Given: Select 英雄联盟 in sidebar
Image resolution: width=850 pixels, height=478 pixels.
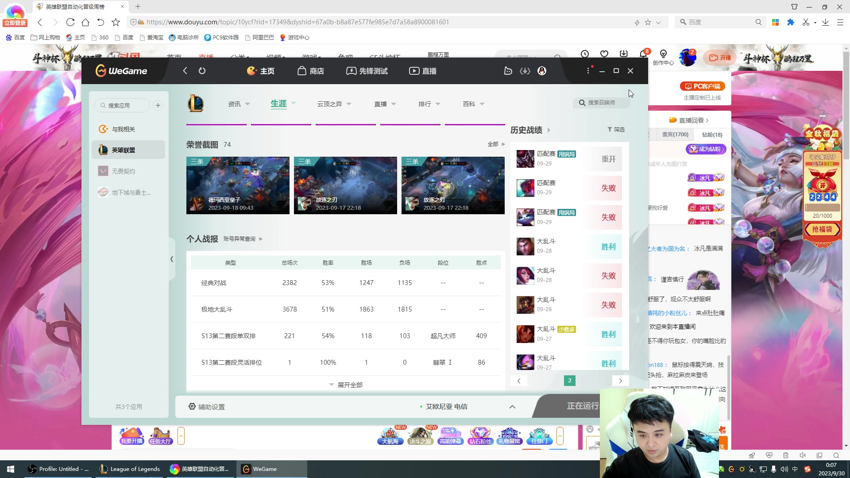Looking at the screenshot, I should click(128, 150).
